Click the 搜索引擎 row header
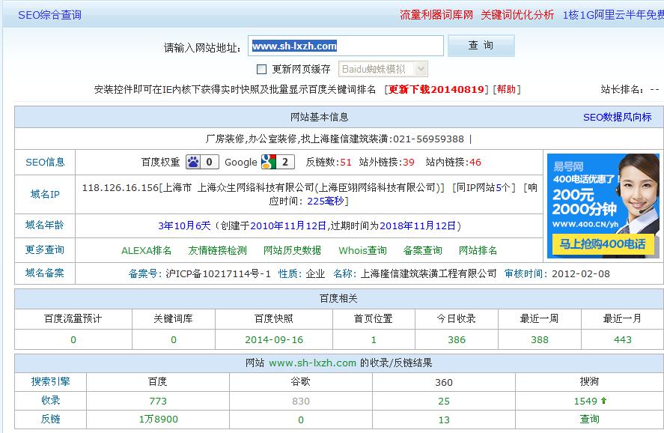 (x=50, y=382)
